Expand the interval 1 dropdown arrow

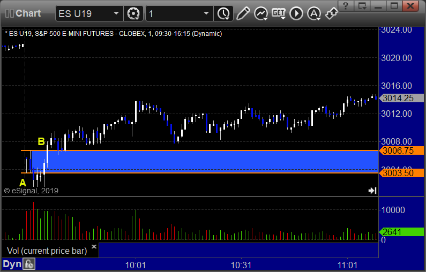coord(206,13)
